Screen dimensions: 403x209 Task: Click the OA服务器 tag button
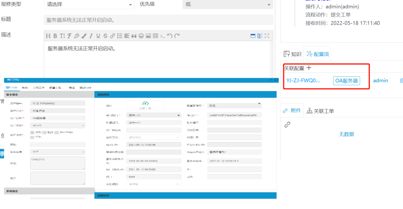pyautogui.click(x=347, y=80)
